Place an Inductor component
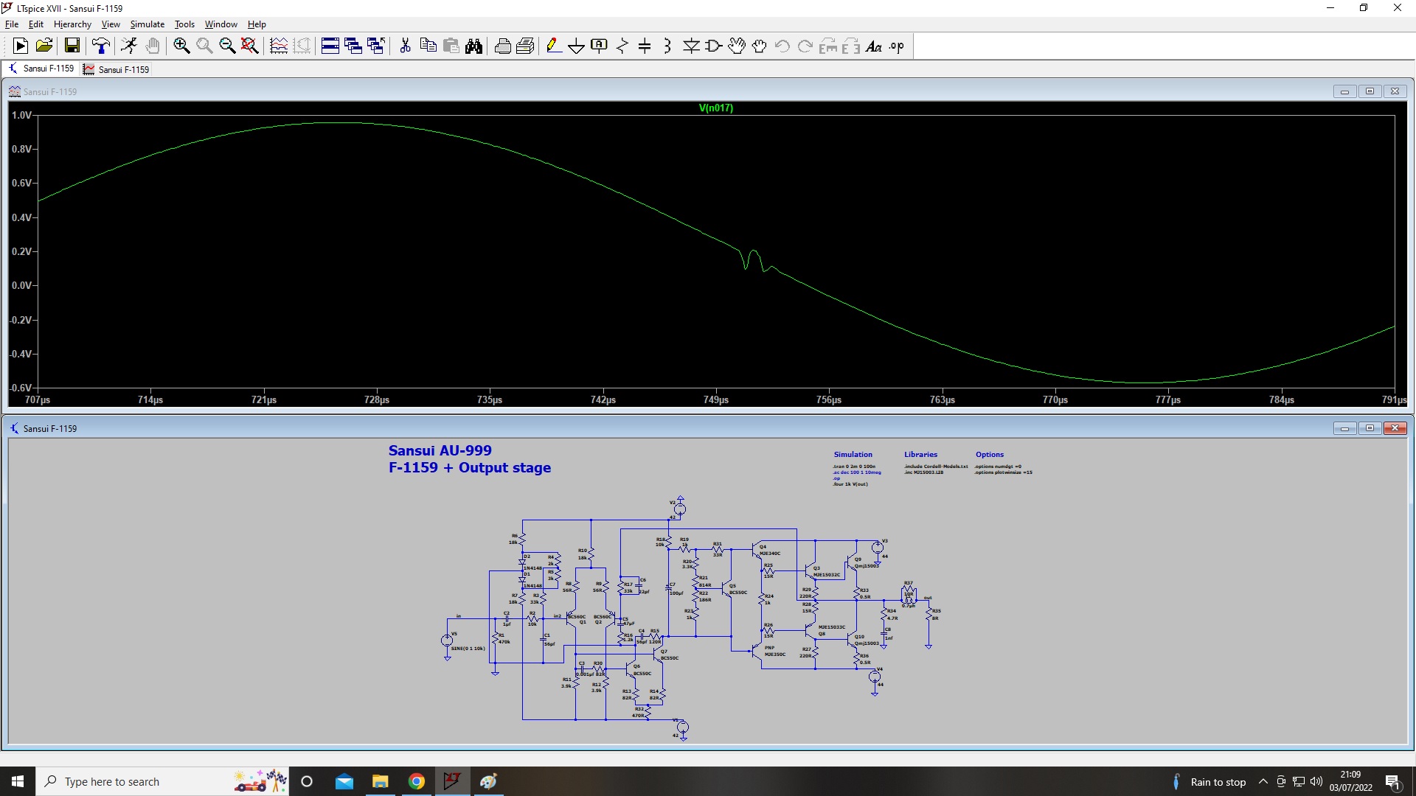The image size is (1416, 796). coord(667,46)
